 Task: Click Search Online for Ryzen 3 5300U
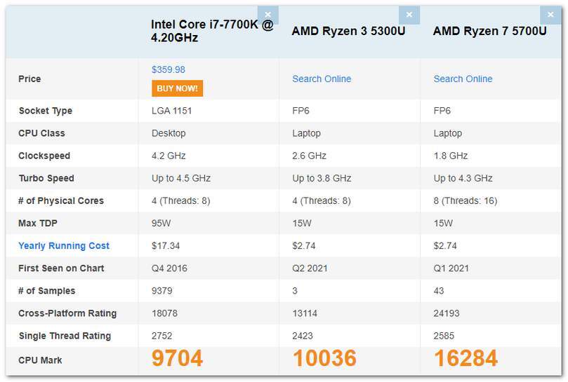322,79
